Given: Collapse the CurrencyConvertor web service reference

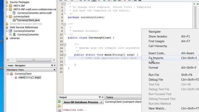Looking at the screenshot, I should (7, 31).
